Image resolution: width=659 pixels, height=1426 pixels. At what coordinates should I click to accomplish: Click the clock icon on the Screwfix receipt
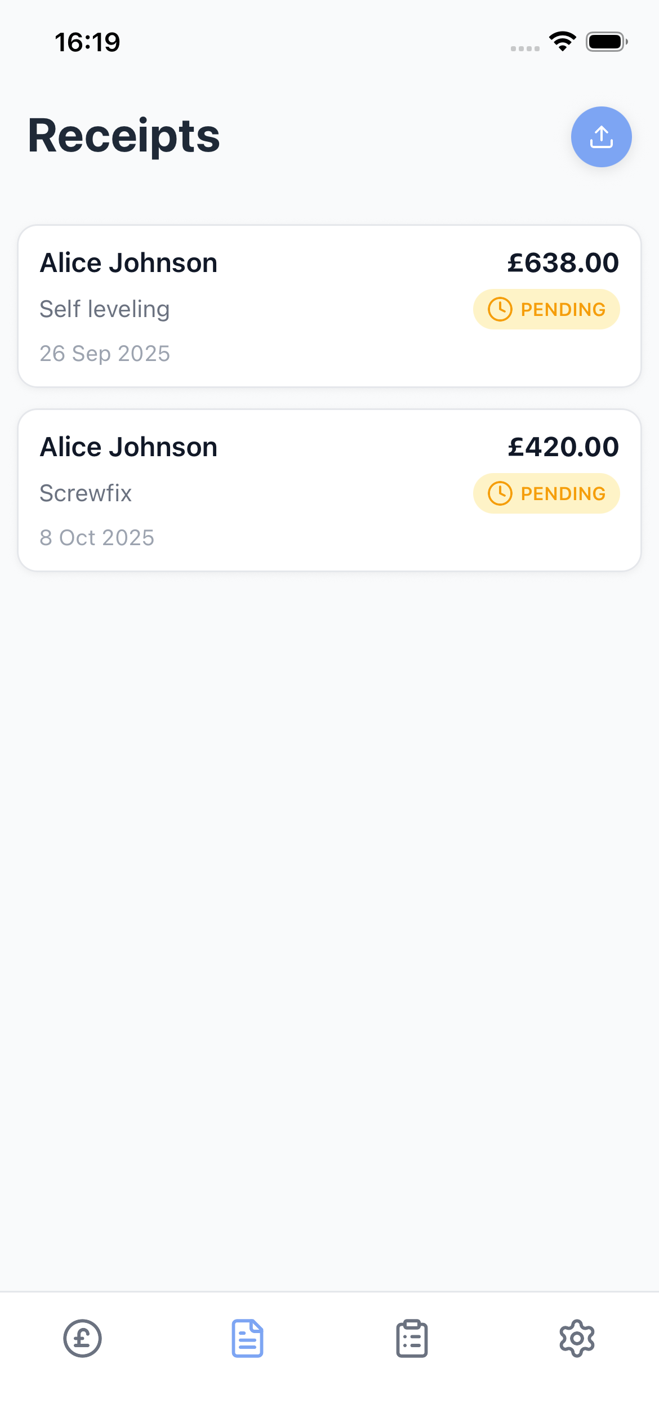(x=500, y=493)
